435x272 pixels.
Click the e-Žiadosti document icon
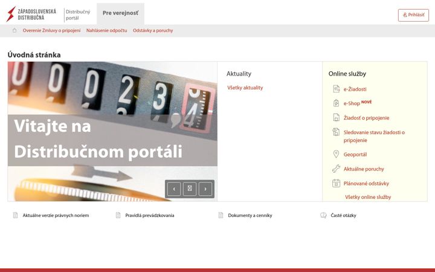click(x=337, y=89)
